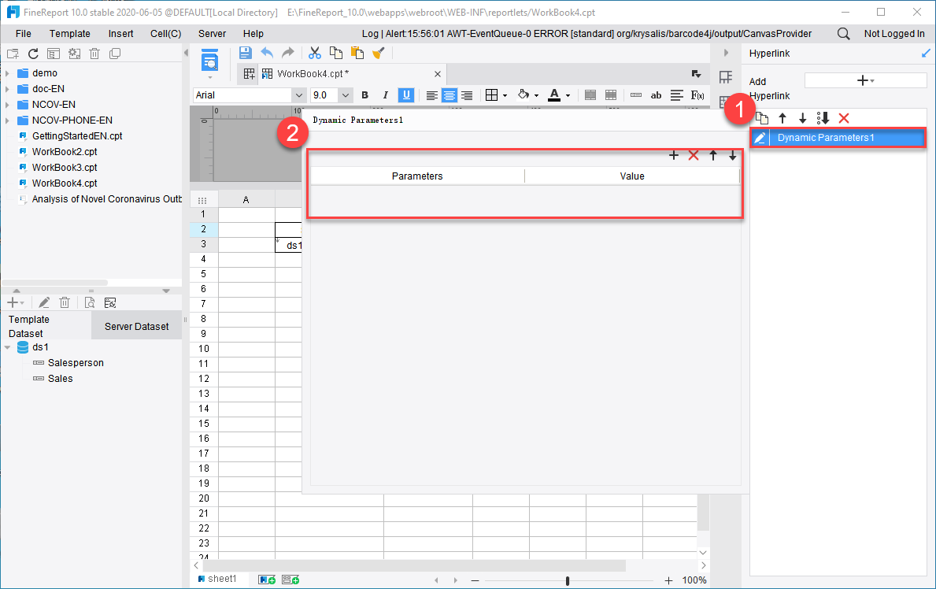Screen dimensions: 936x589
Task: Open Add Hyperlink plus dropdown
Action: (866, 80)
